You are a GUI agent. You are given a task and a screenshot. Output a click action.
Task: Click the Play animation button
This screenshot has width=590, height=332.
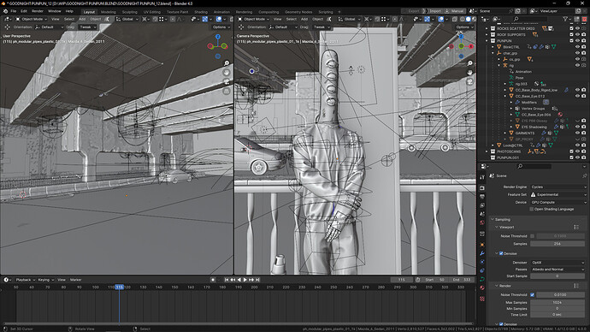pyautogui.click(x=245, y=280)
